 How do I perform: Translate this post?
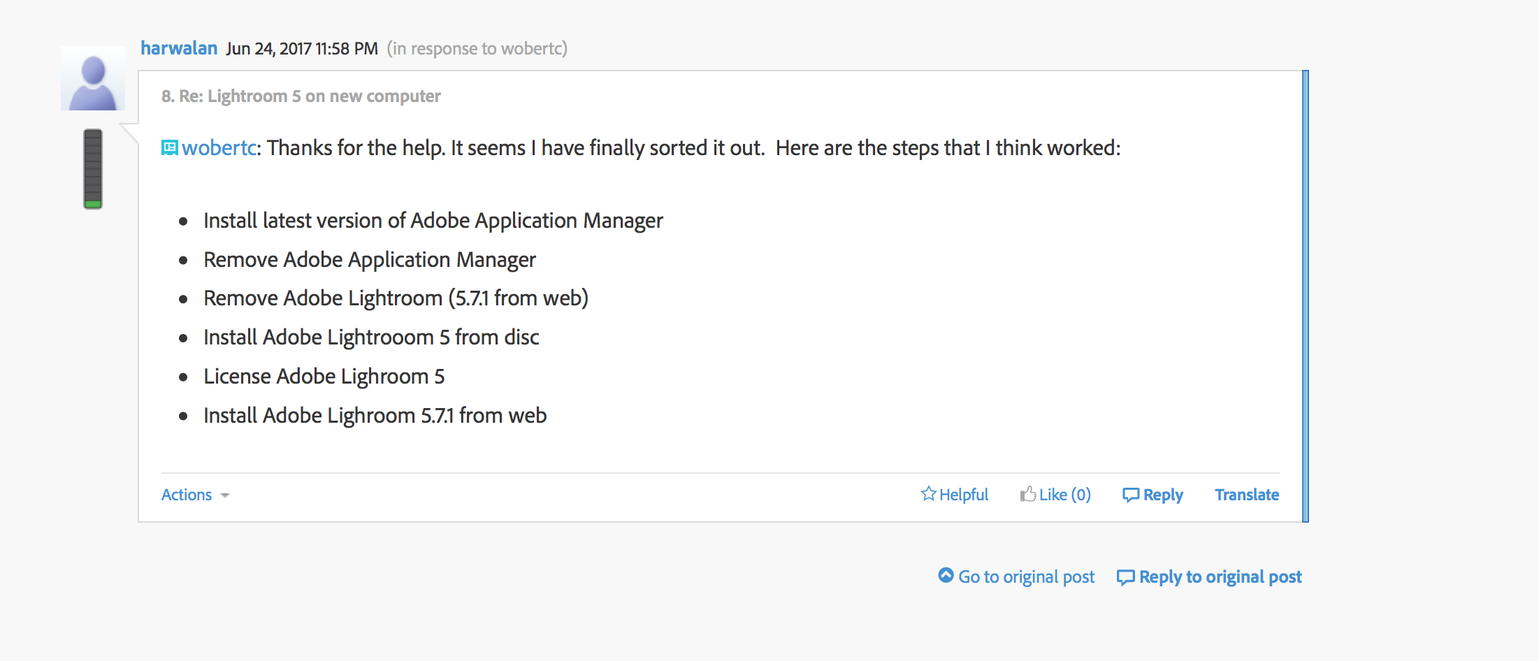click(1246, 495)
